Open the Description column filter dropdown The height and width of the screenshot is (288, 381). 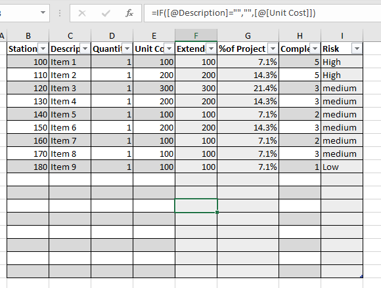85,49
